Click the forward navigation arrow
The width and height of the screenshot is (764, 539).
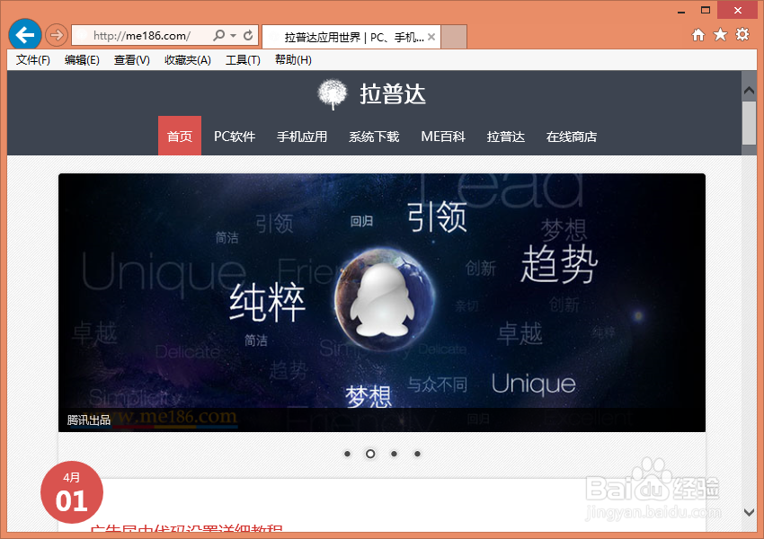click(x=57, y=35)
